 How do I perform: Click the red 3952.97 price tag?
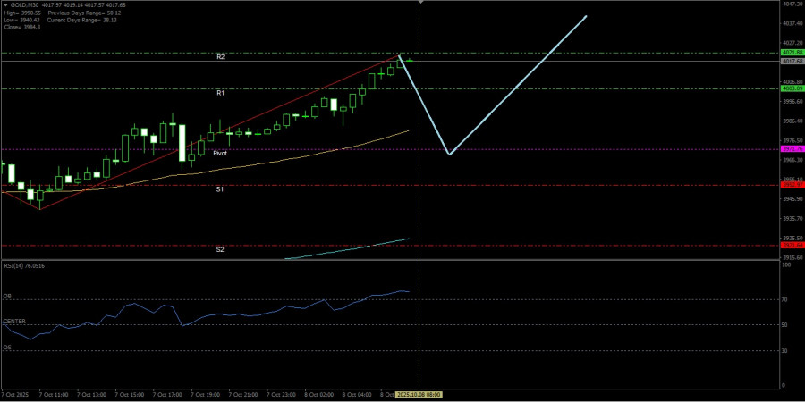[792, 185]
